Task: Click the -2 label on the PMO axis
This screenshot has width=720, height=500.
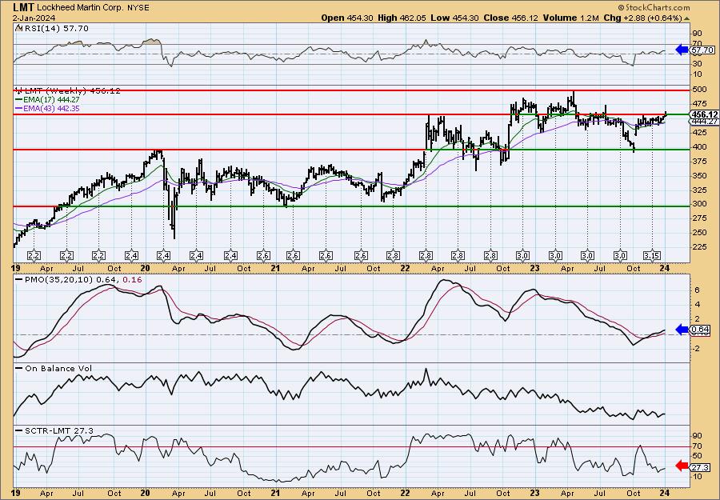Action: pyautogui.click(x=697, y=349)
